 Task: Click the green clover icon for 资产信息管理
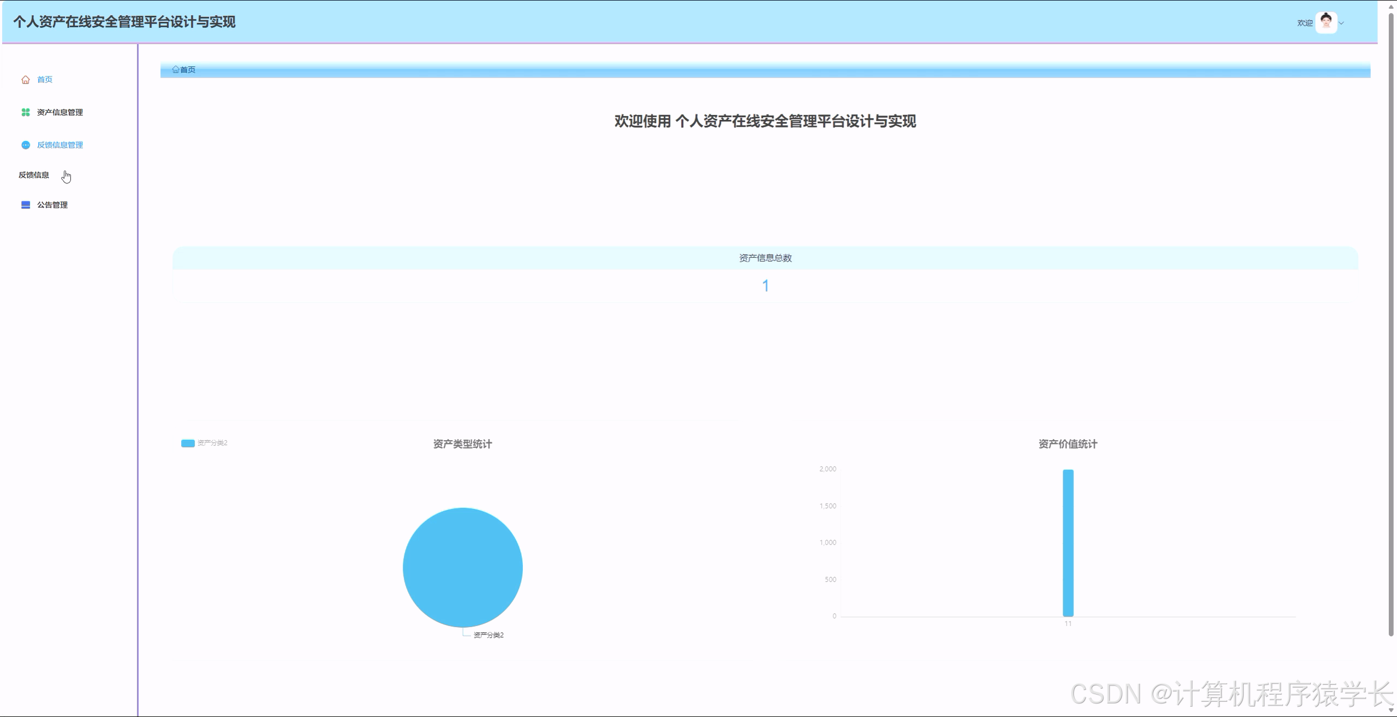click(x=26, y=112)
